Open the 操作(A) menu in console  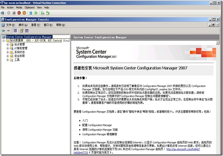[x=23, y=25]
